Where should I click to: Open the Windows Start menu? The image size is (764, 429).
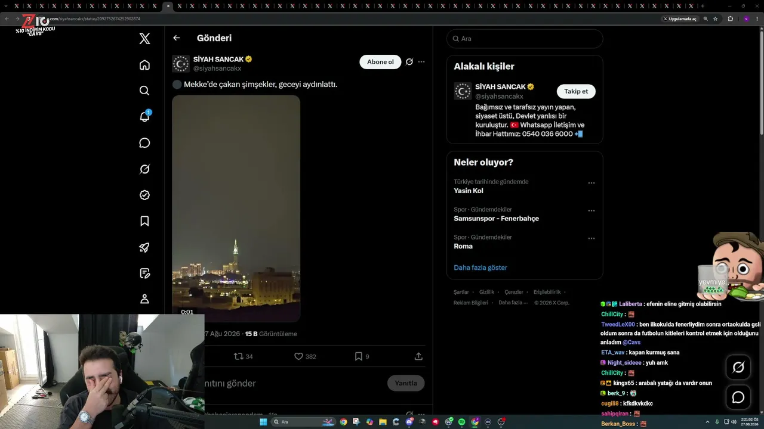click(x=263, y=422)
